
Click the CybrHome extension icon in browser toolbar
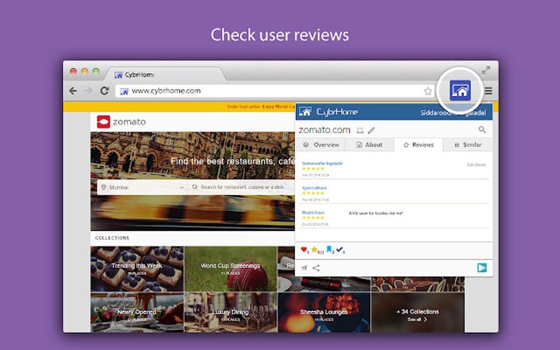tap(460, 91)
